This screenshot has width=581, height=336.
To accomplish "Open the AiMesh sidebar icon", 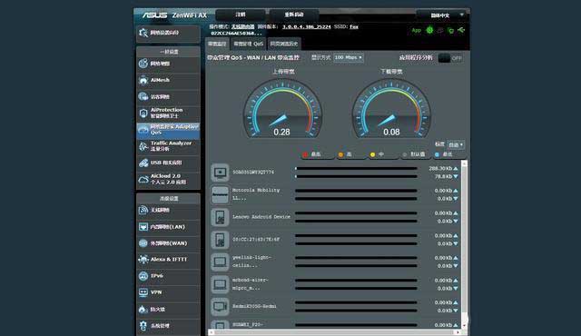I will (x=143, y=80).
